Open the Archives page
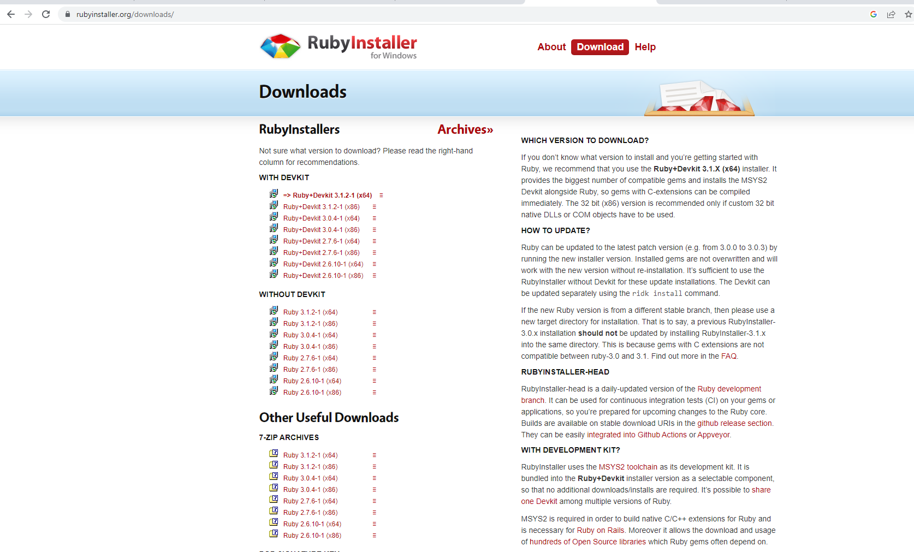914x552 pixels. click(465, 129)
